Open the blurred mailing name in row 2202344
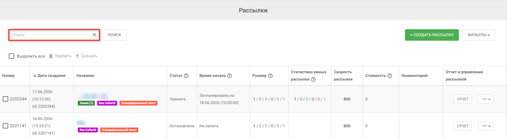This screenshot has width=507, height=139. coord(93,96)
